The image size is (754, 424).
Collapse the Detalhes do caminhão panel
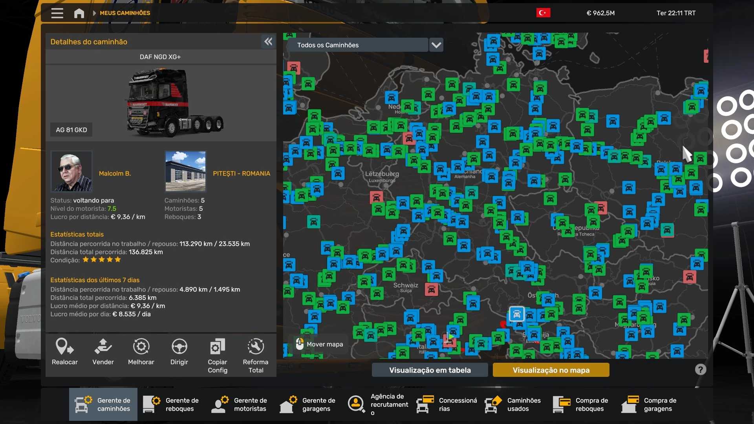[268, 42]
